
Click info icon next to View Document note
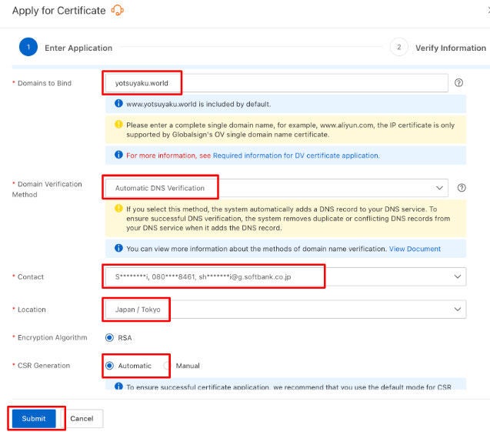pos(118,249)
